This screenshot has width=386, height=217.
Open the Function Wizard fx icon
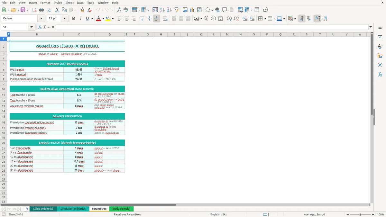tap(40, 27)
